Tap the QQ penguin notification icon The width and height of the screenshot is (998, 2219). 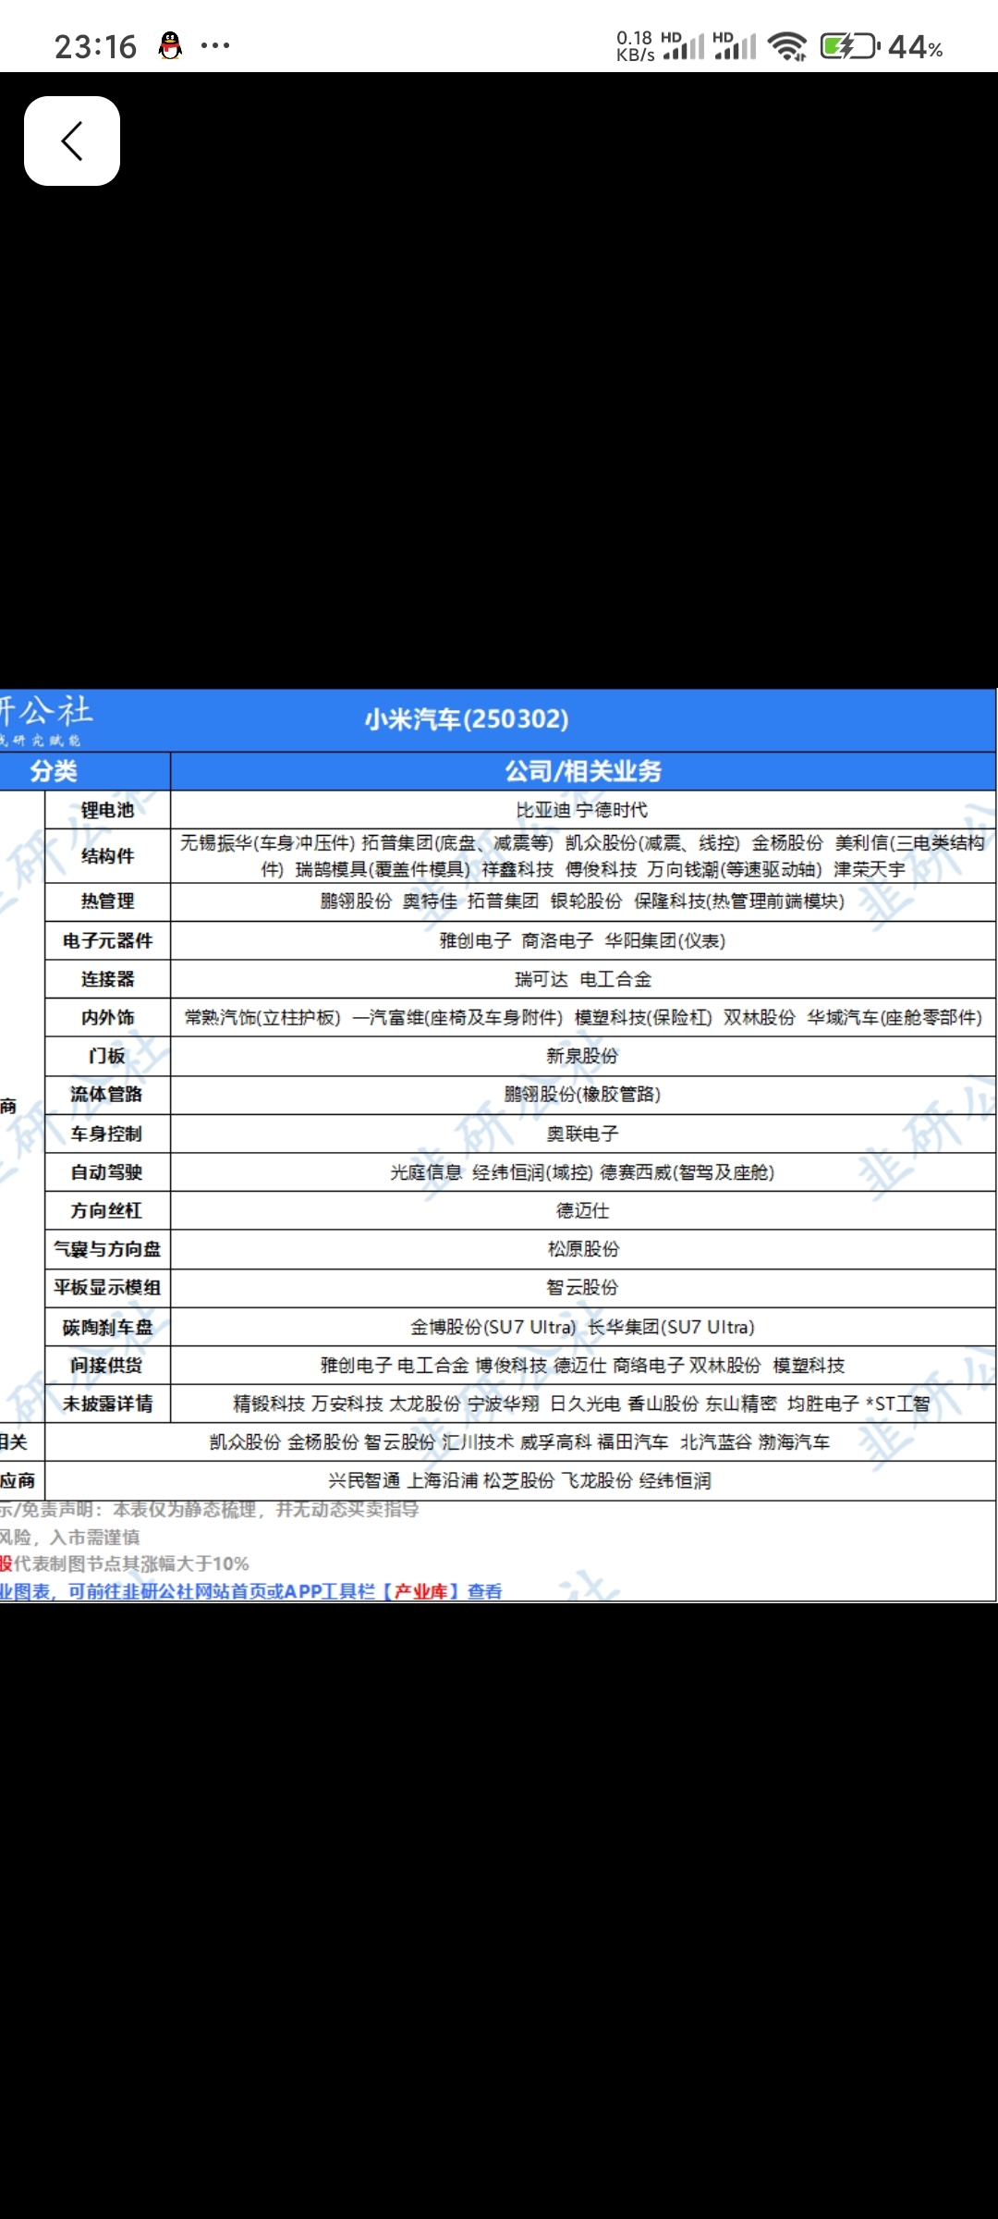[x=170, y=45]
